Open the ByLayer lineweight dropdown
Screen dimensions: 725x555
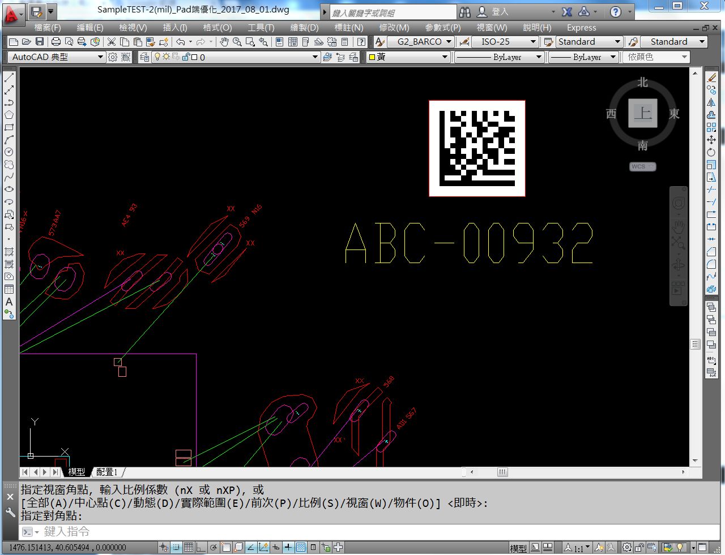pyautogui.click(x=583, y=57)
